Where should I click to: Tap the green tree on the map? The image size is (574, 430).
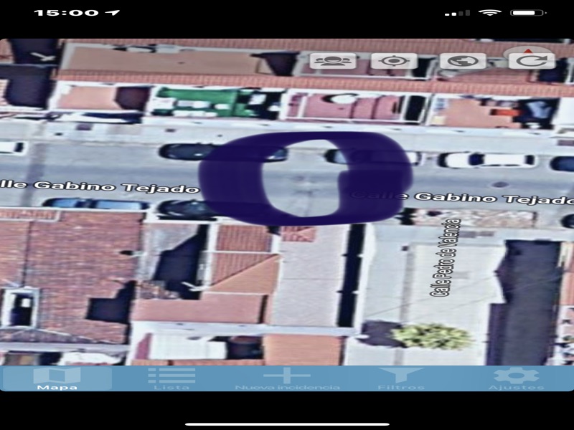[x=433, y=335]
